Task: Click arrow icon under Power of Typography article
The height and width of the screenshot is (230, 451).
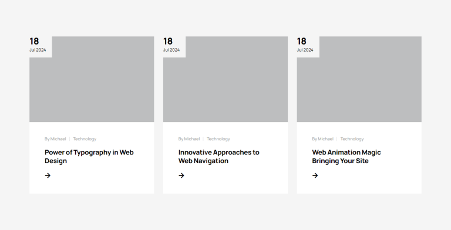Action: tap(48, 175)
